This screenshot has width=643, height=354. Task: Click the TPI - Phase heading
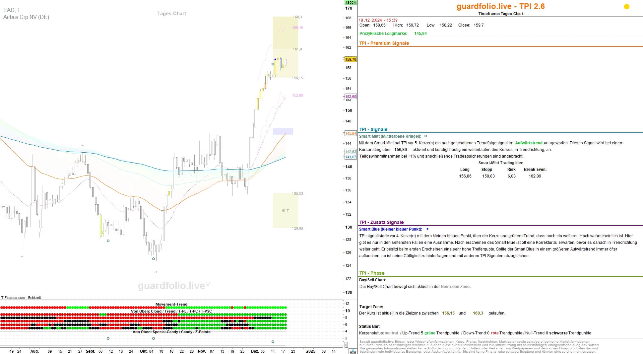tap(372, 273)
